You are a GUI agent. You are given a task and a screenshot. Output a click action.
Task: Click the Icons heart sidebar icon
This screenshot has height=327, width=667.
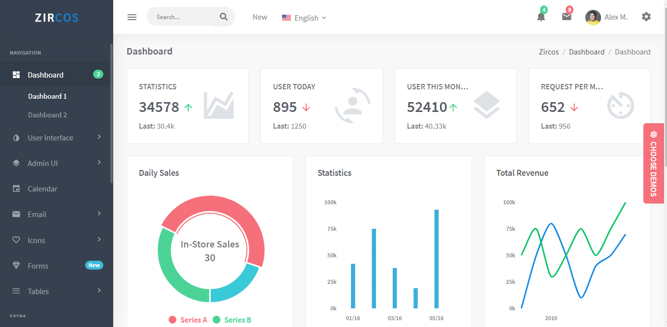click(16, 240)
